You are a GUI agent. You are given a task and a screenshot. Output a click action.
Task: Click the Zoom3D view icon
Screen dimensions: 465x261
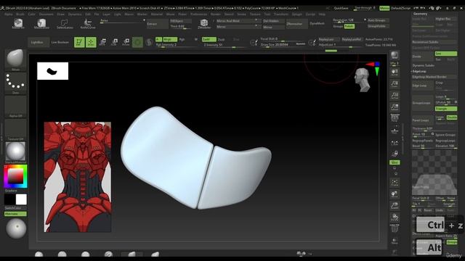395,206
